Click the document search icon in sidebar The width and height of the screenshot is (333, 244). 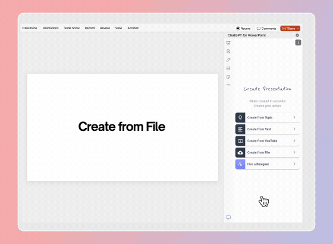tap(228, 51)
